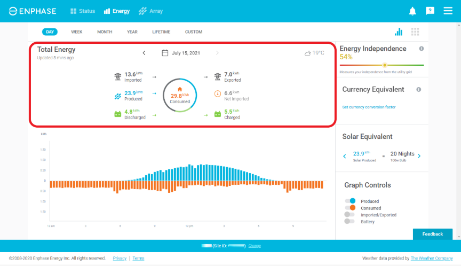Screen dimensions: 461x266
Task: Open the Array menu item
Action: (151, 11)
